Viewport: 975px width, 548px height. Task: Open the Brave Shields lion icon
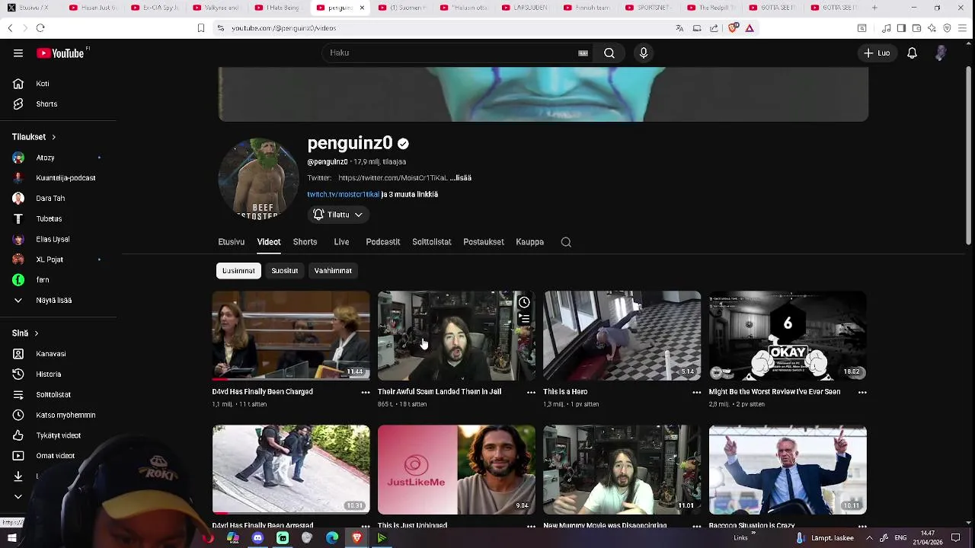coord(734,28)
